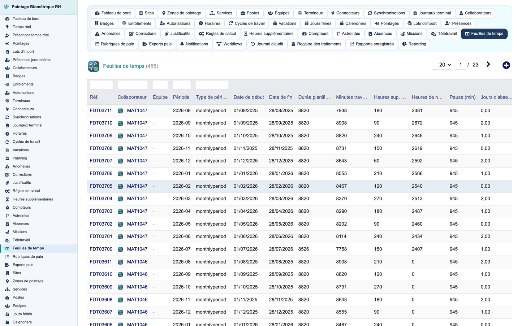This screenshot has height=326, width=522.
Task: Select Règles de calcul in sidebar
Action: (26, 191)
